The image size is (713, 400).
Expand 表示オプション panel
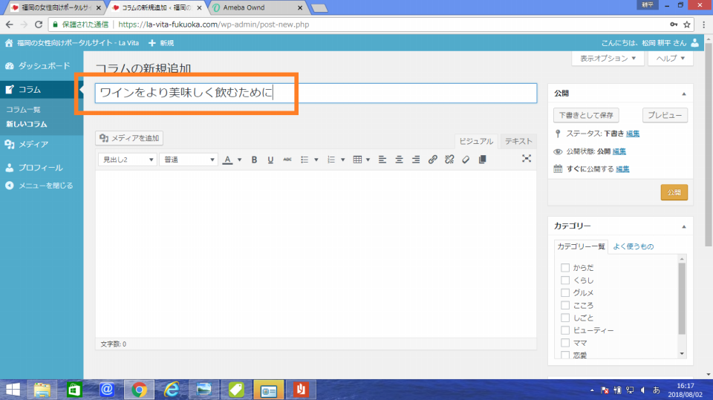tap(608, 58)
